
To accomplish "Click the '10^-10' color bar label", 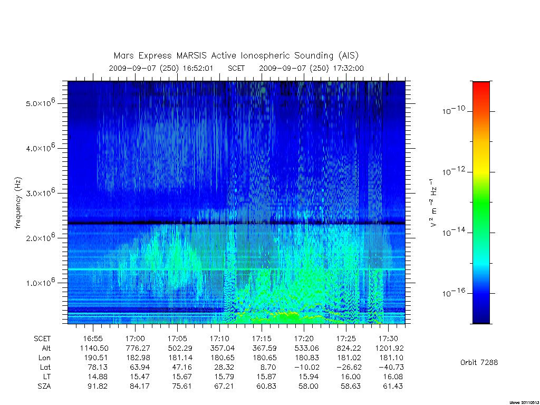I will 454,110.
